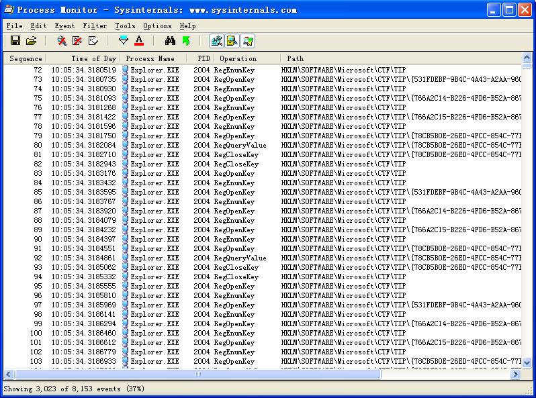Toggle event capture with the magnifier icon
Screen dimensions: 536x398
(62, 41)
